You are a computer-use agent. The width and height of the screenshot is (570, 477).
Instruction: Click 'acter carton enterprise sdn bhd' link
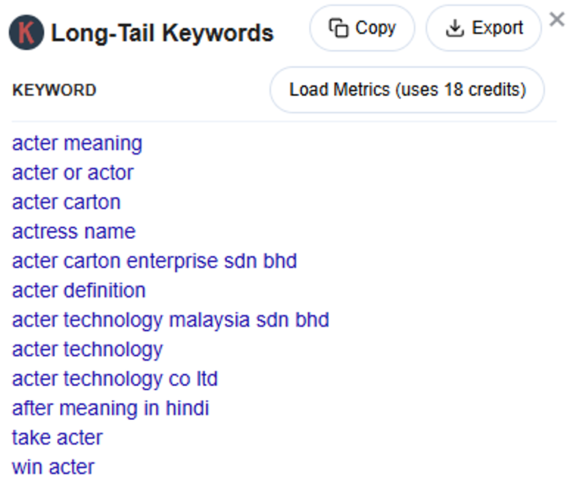tap(154, 261)
